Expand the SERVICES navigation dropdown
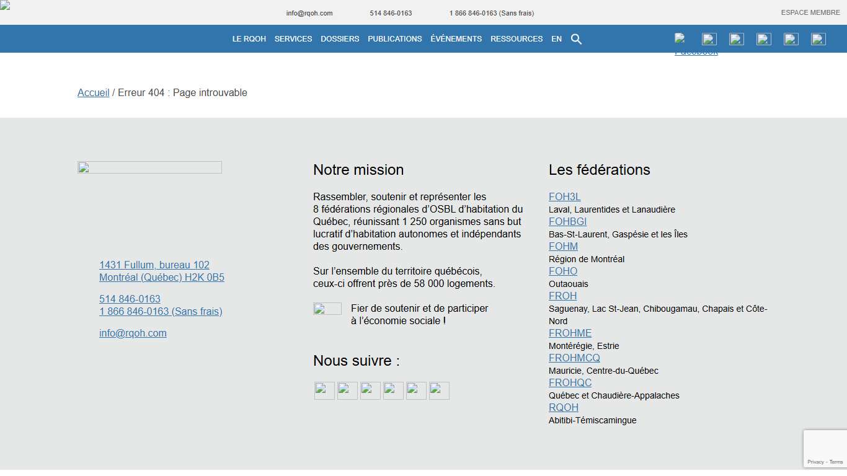Viewport: 847px width, 476px height. [293, 38]
